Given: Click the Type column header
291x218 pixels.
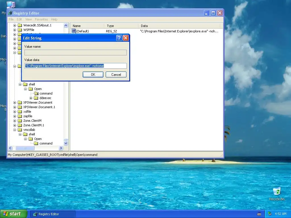Looking at the screenshot, I should tap(121, 26).
